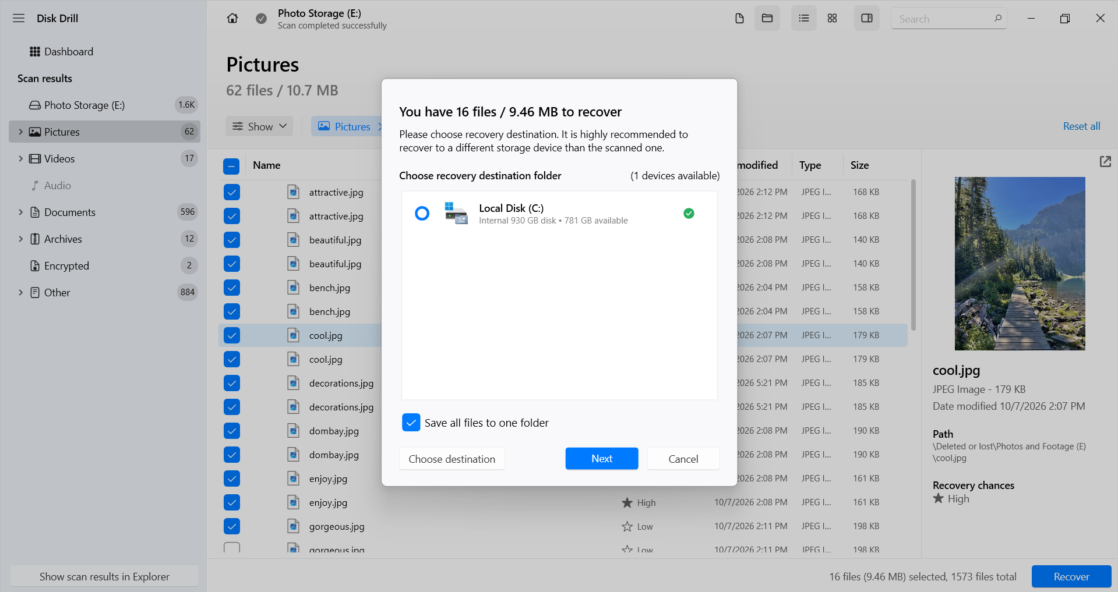Click the search magnifier icon

point(998,18)
